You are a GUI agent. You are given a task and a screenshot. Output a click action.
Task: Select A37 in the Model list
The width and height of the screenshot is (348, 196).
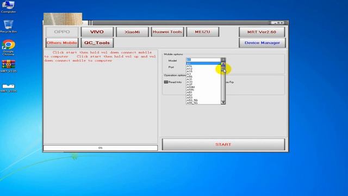pos(203,85)
